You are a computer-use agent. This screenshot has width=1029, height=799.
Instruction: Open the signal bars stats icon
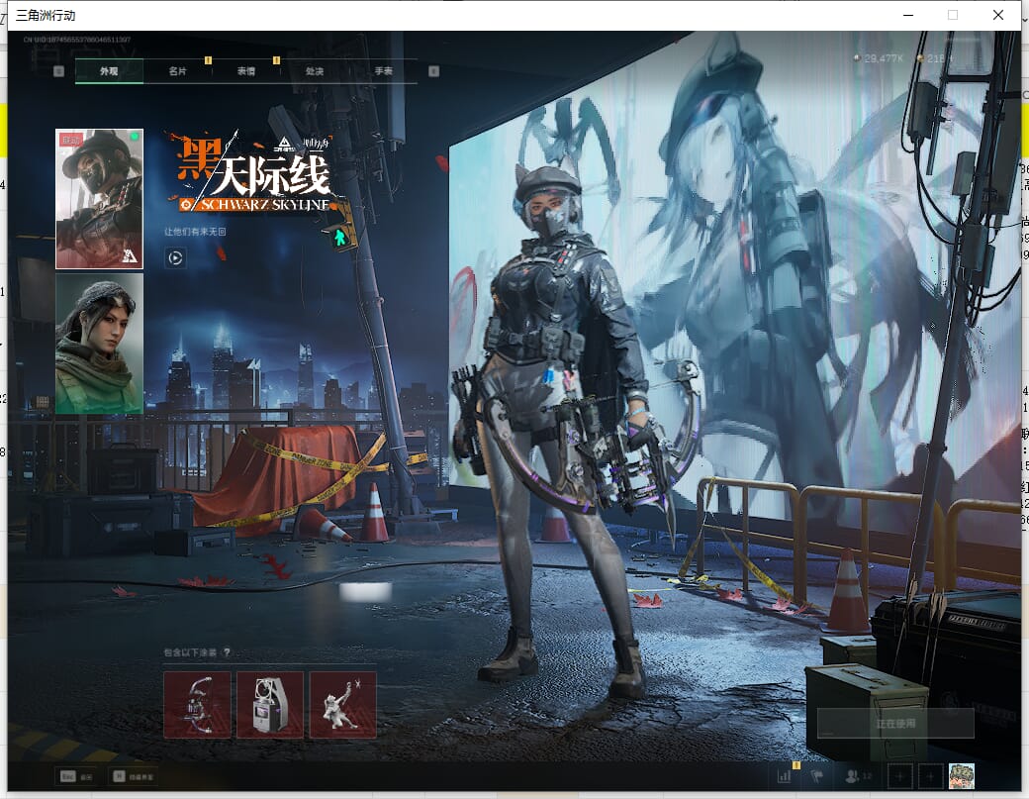pos(785,776)
